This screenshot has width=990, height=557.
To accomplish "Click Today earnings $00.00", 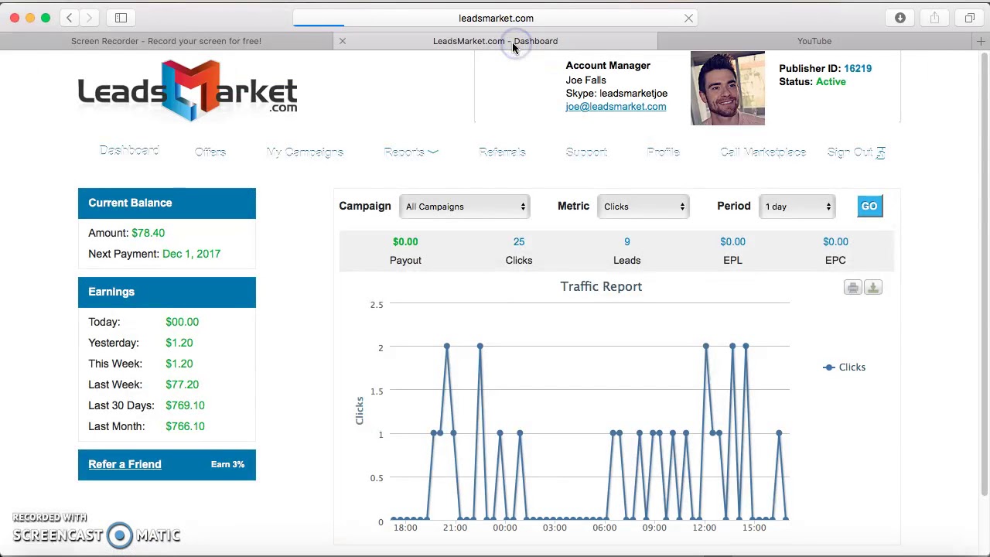I will coord(182,322).
